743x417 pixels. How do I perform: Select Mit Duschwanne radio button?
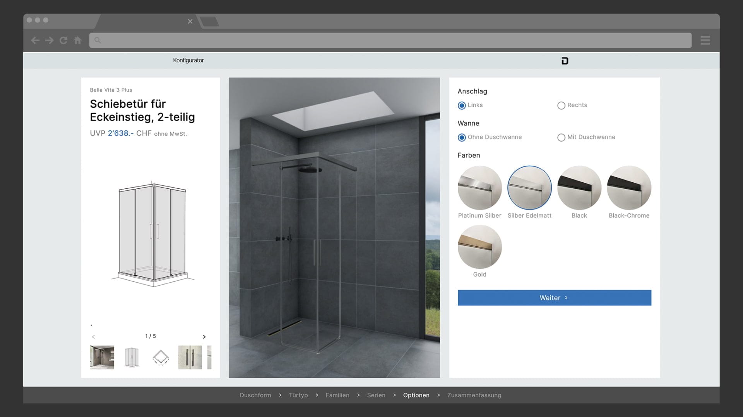coord(561,137)
